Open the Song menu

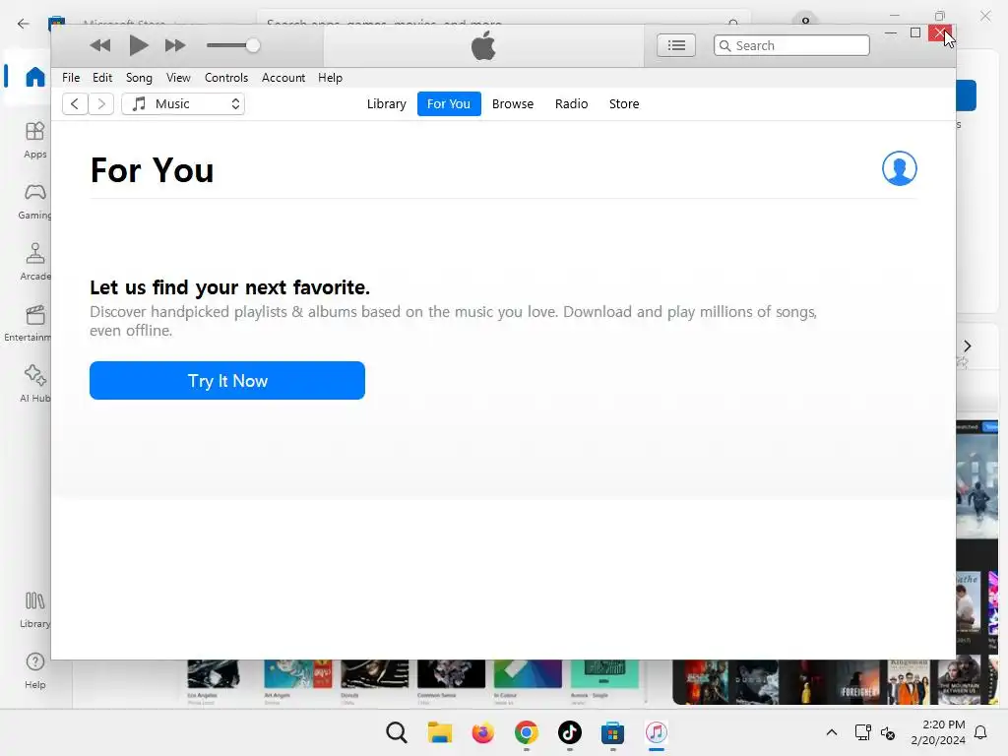139,78
